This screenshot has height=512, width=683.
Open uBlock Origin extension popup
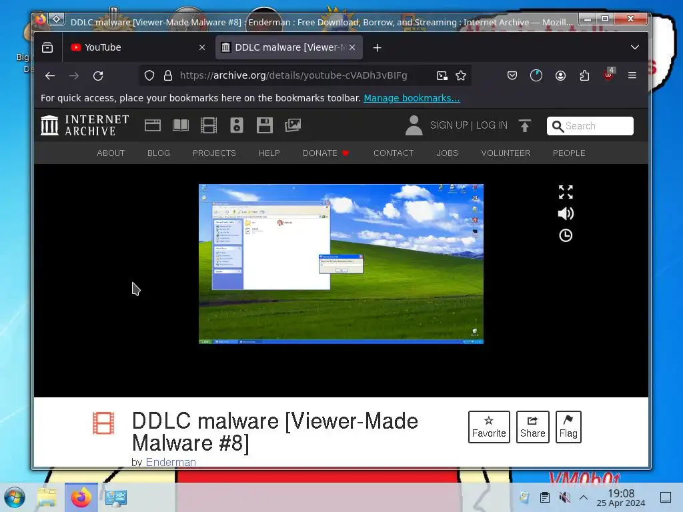pyautogui.click(x=608, y=75)
